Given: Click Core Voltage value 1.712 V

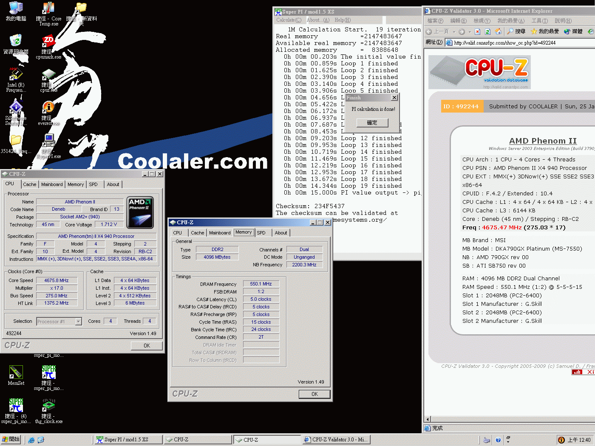Looking at the screenshot, I should click(x=109, y=224).
